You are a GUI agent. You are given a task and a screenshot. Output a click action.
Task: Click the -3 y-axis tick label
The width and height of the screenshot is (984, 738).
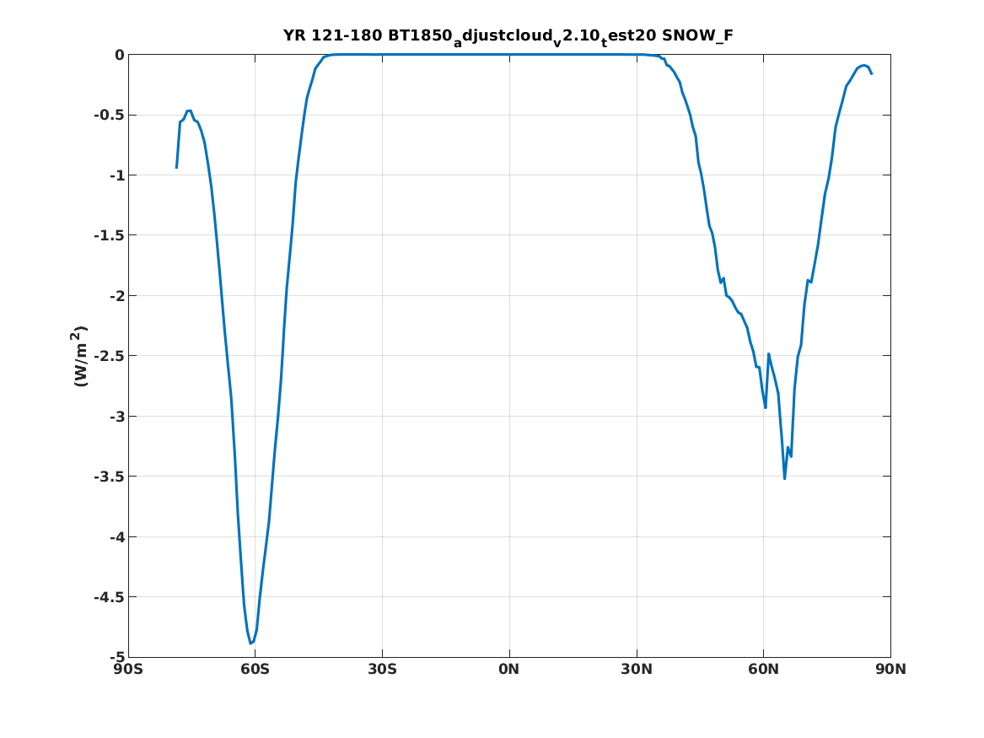point(116,417)
